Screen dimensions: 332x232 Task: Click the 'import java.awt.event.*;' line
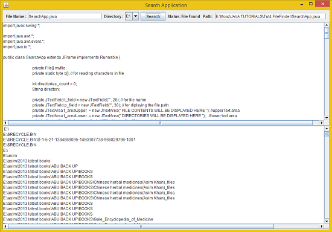24,41
